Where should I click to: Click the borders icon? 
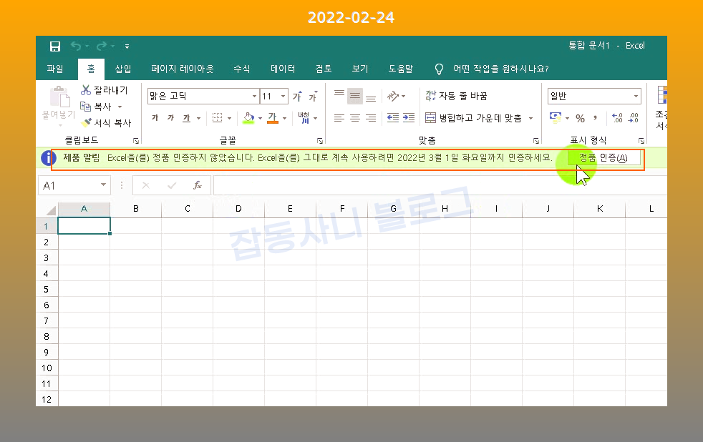click(218, 118)
